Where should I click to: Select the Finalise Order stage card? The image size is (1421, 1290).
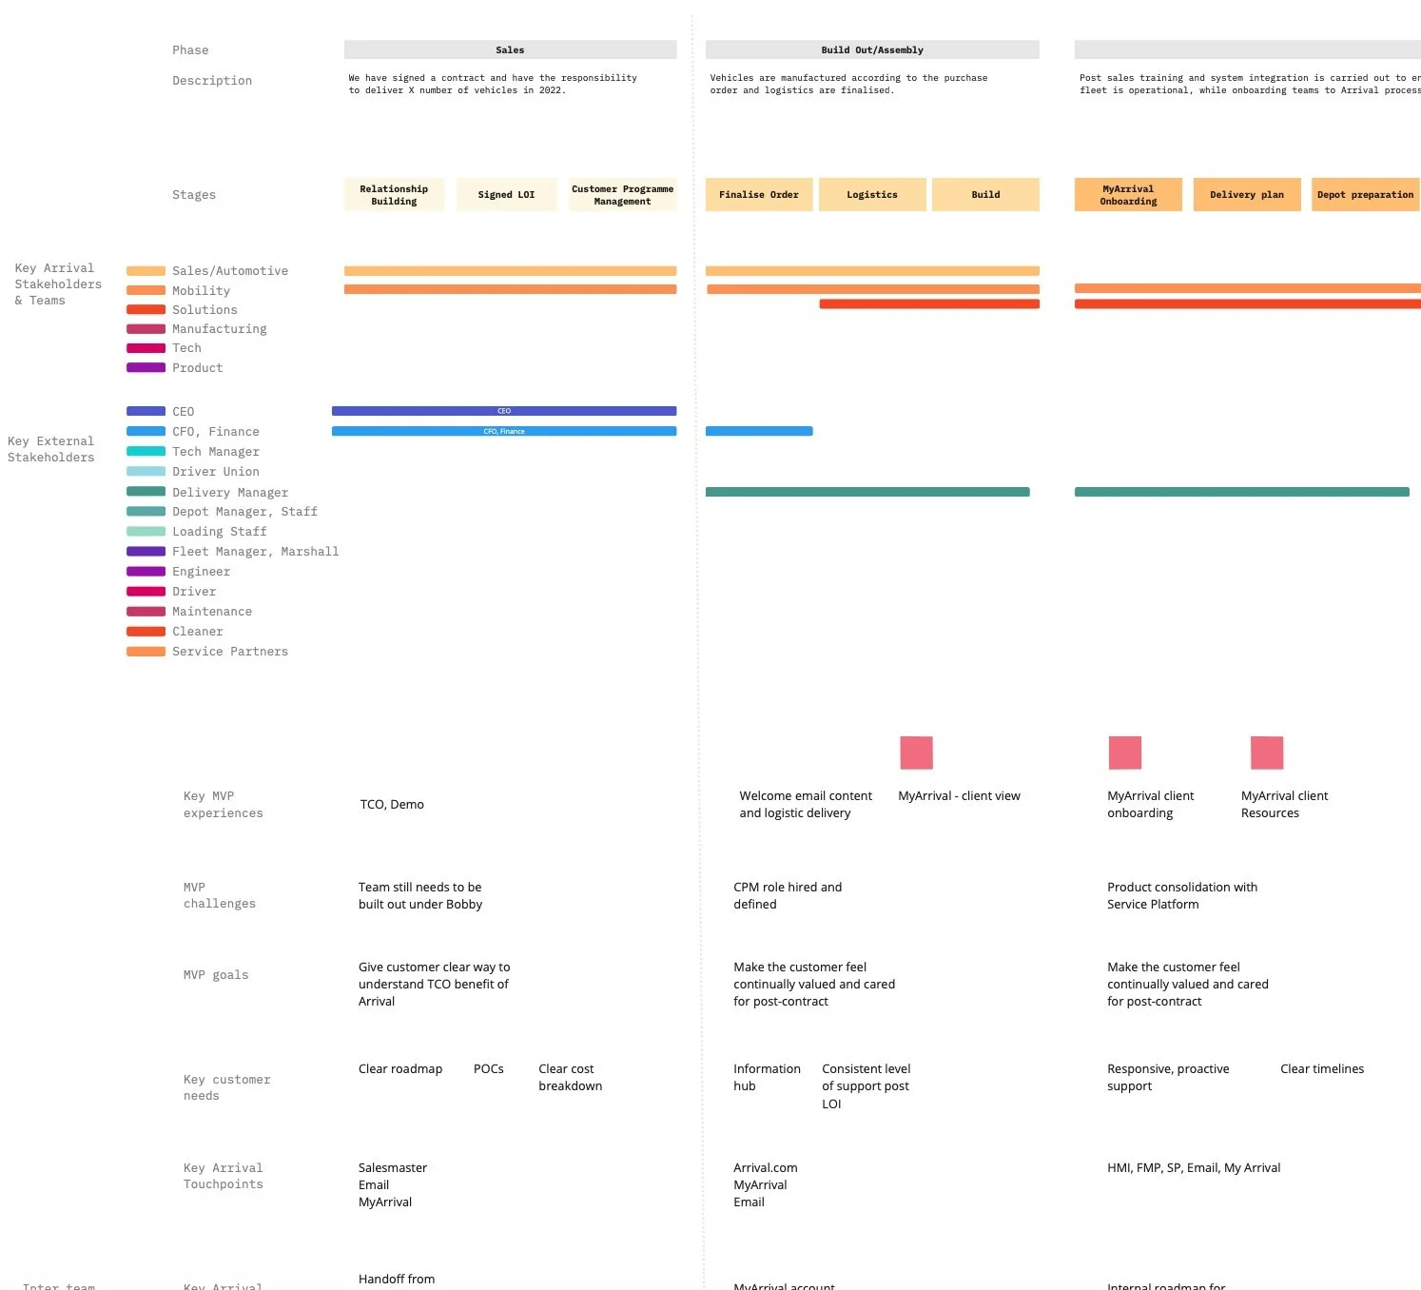pyautogui.click(x=759, y=195)
